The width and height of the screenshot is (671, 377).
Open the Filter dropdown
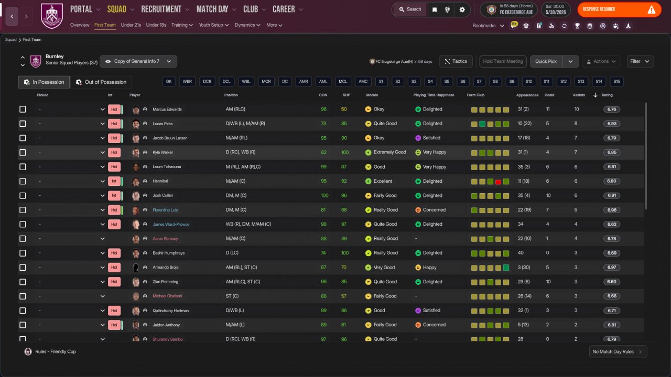click(640, 61)
